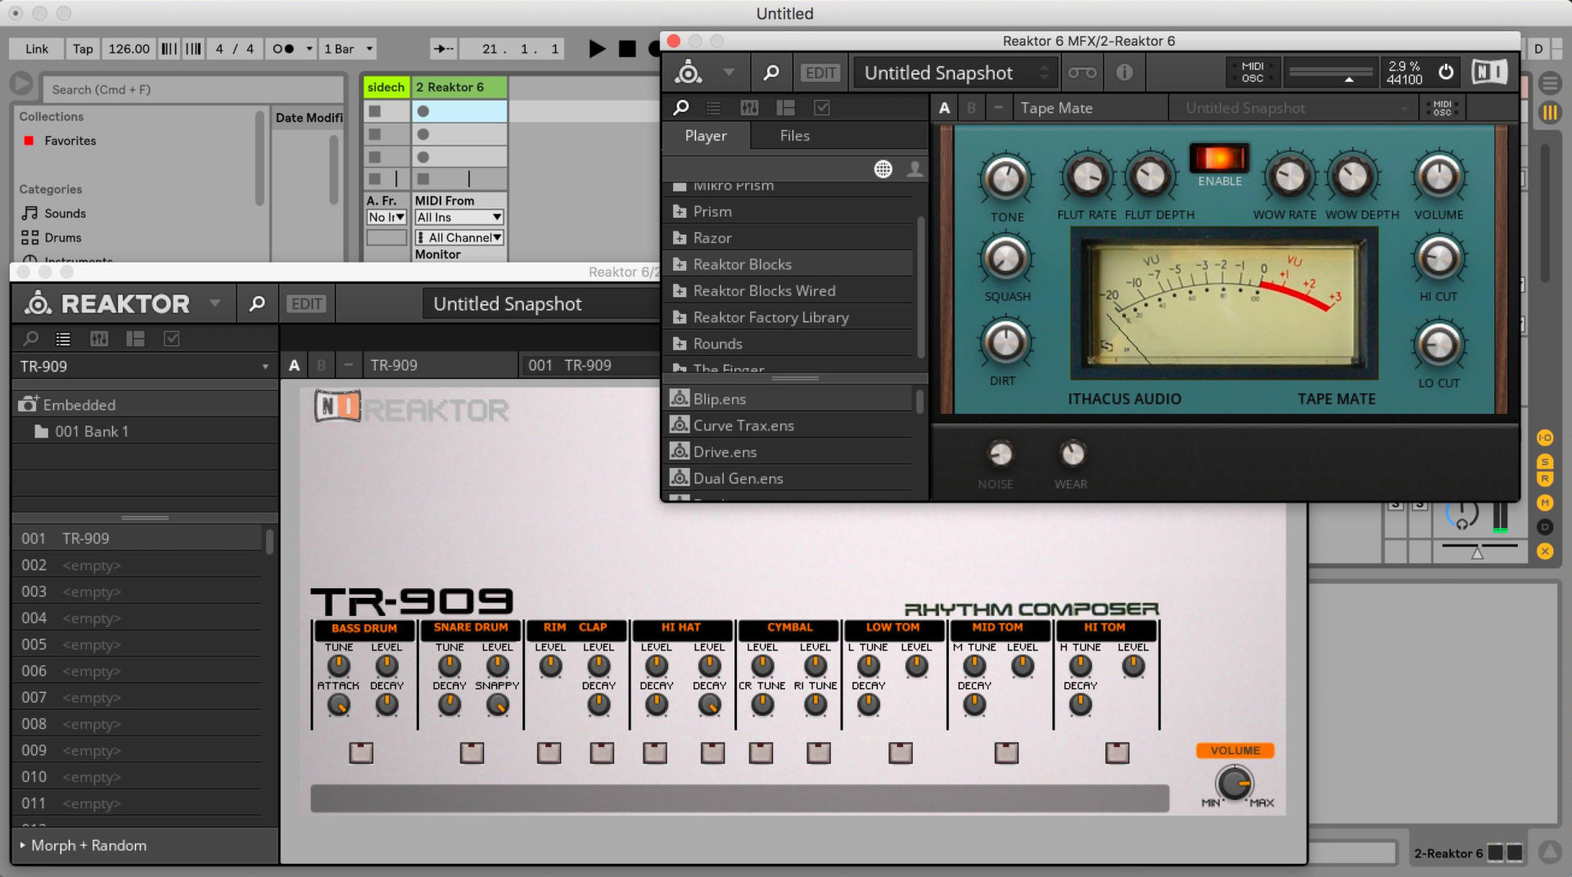The width and height of the screenshot is (1572, 877).
Task: Click the panel properties sliders icon
Action: click(x=99, y=338)
